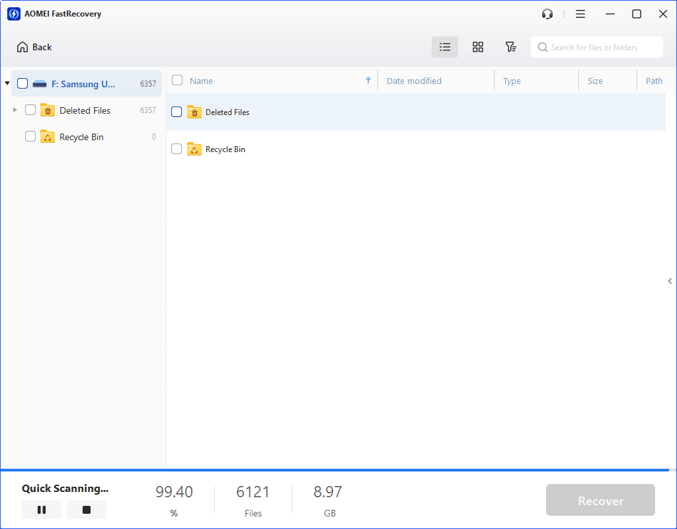Select the Deleted Files checkbox in sidebar
This screenshot has width=677, height=529.
tap(30, 110)
